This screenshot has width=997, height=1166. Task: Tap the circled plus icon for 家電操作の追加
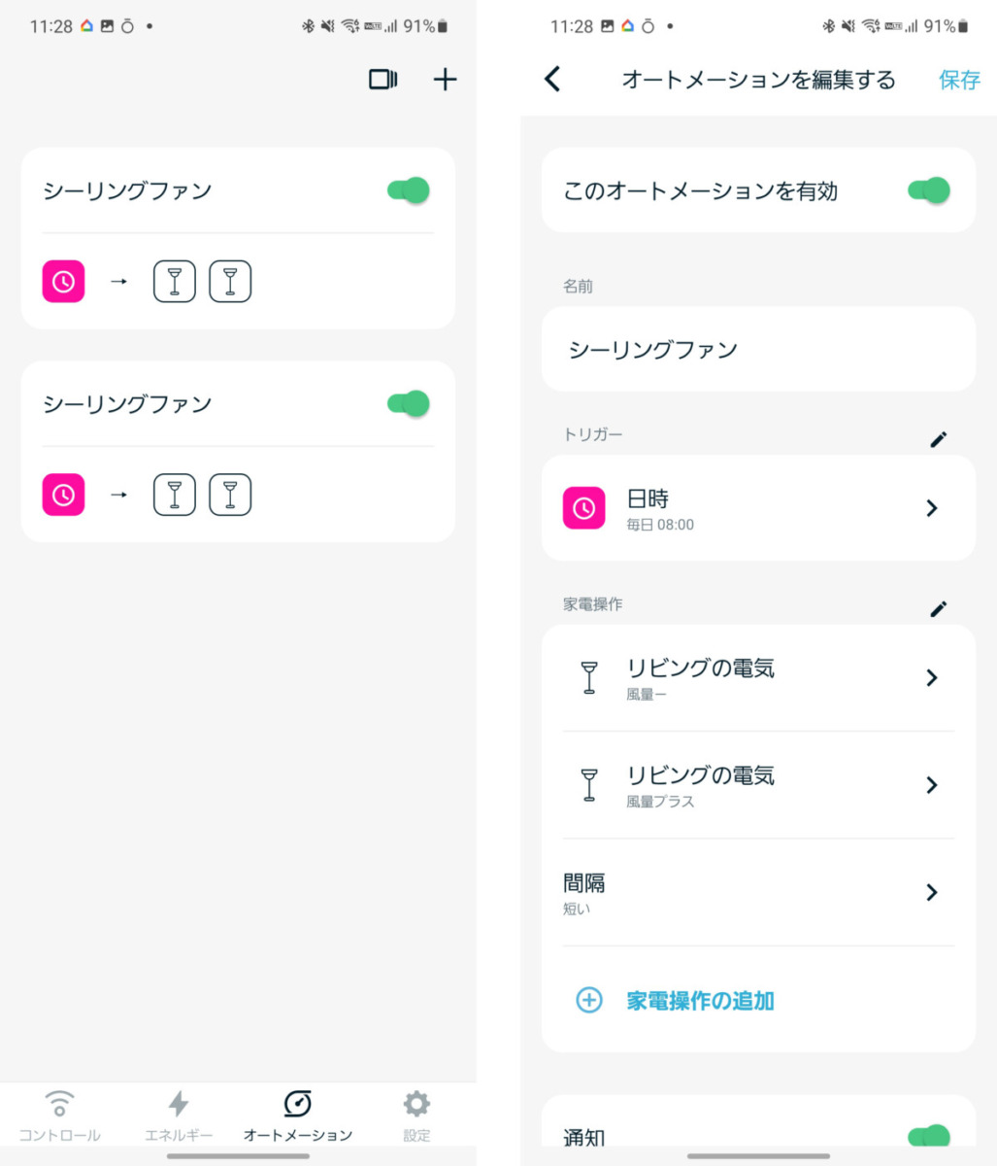coord(589,1000)
